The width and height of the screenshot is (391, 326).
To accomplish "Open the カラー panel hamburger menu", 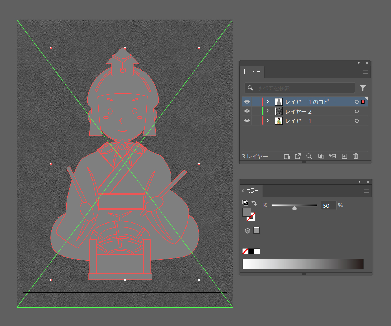I will coord(366,191).
